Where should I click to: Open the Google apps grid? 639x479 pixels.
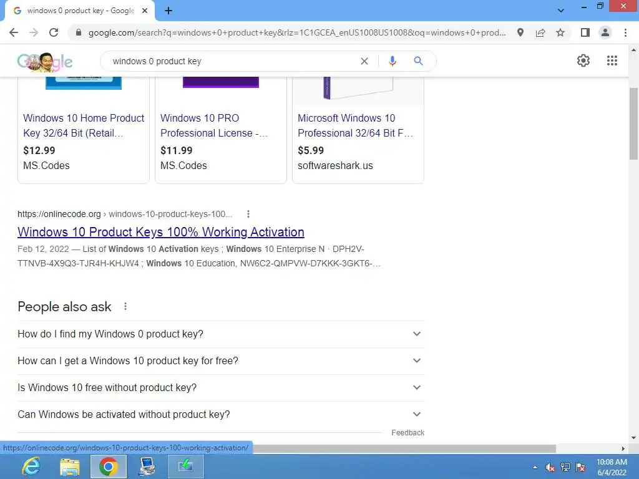coord(612,60)
